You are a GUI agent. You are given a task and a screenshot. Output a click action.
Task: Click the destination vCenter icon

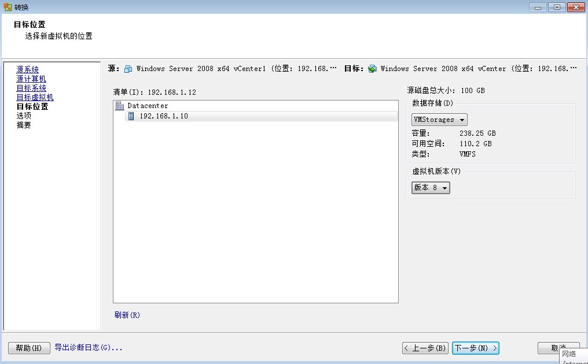tap(372, 69)
